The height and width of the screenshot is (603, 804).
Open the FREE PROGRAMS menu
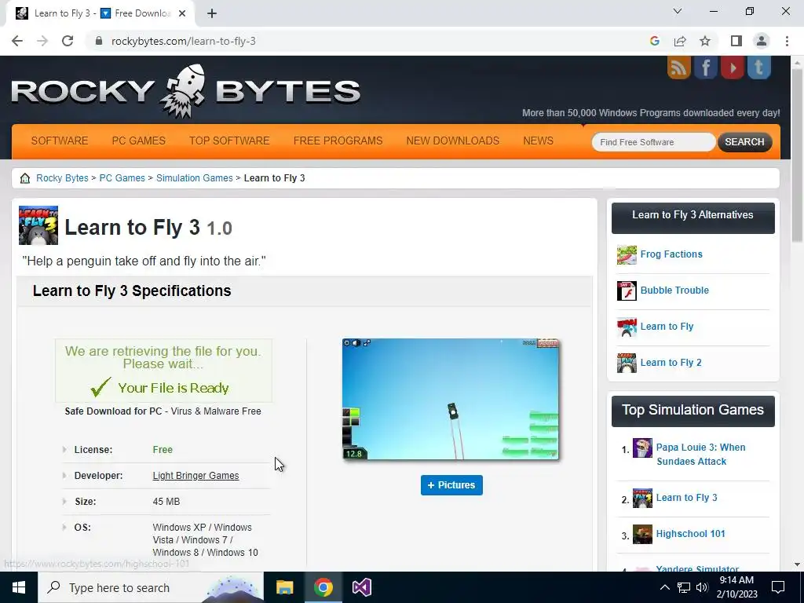pyautogui.click(x=338, y=141)
